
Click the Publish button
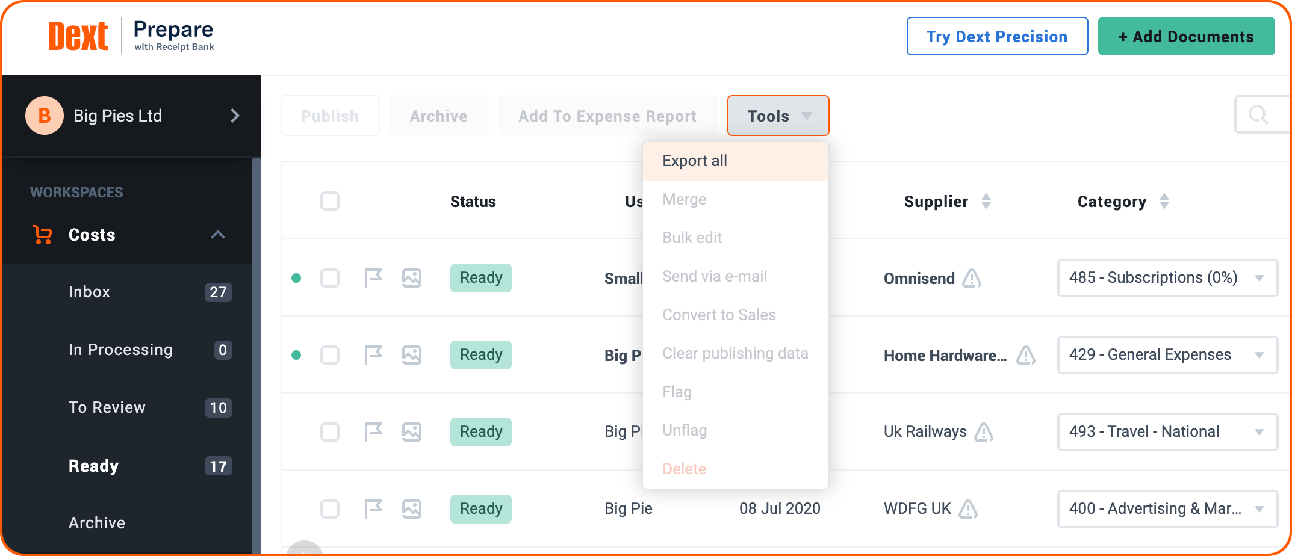point(330,116)
